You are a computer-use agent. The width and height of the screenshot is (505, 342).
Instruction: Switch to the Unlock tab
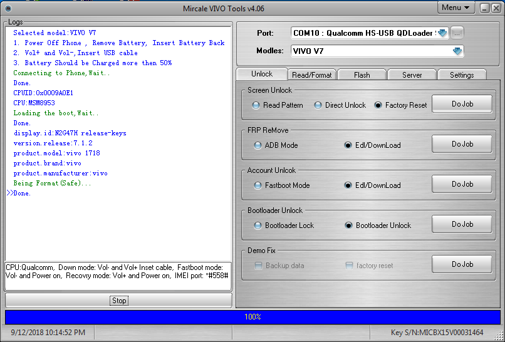(262, 74)
